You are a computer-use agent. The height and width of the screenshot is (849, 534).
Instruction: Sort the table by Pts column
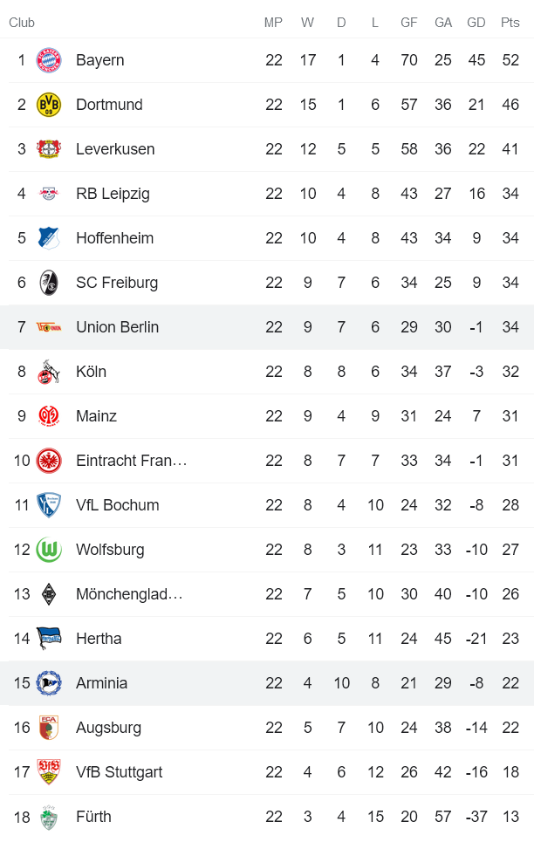(510, 23)
